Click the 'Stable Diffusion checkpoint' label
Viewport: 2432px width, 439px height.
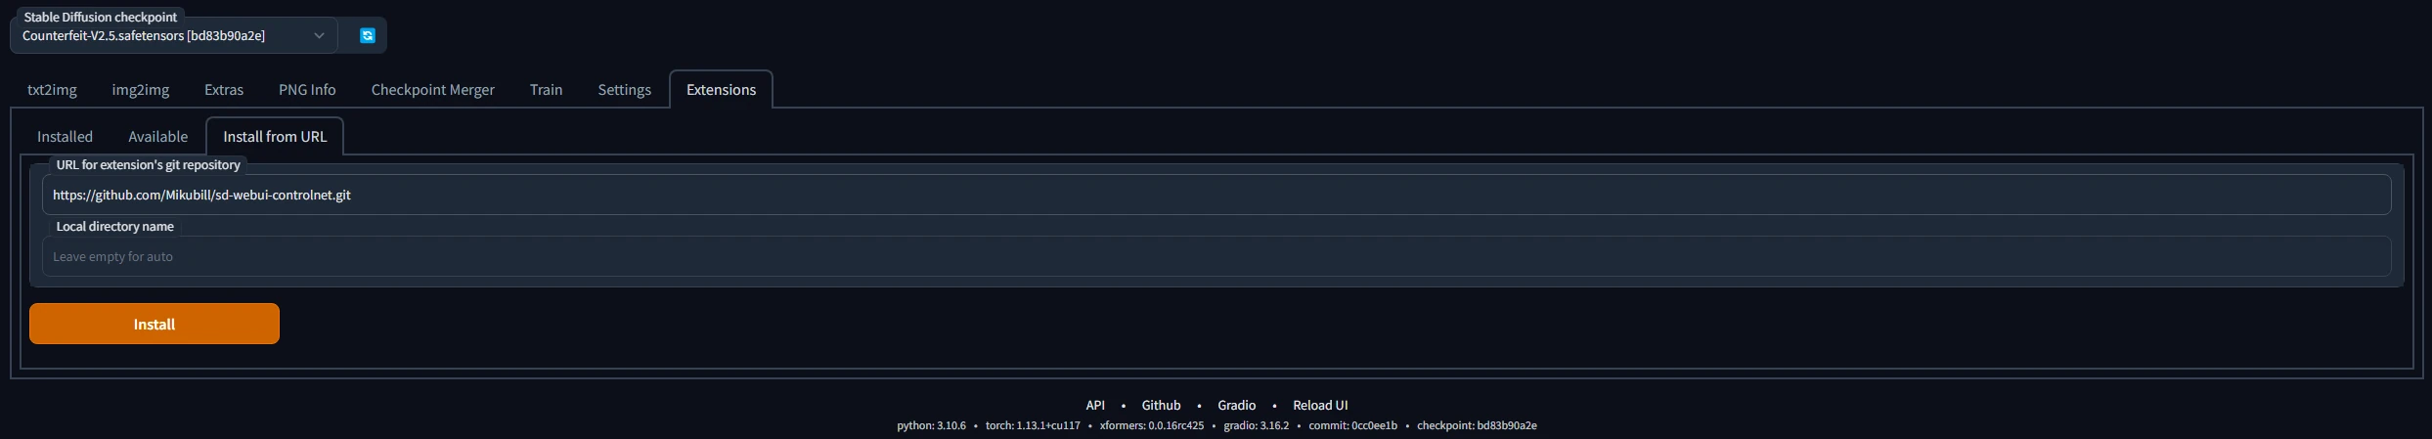click(x=101, y=17)
